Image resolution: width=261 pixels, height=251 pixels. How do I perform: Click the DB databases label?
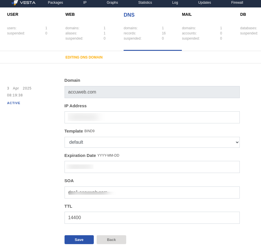click(248, 28)
